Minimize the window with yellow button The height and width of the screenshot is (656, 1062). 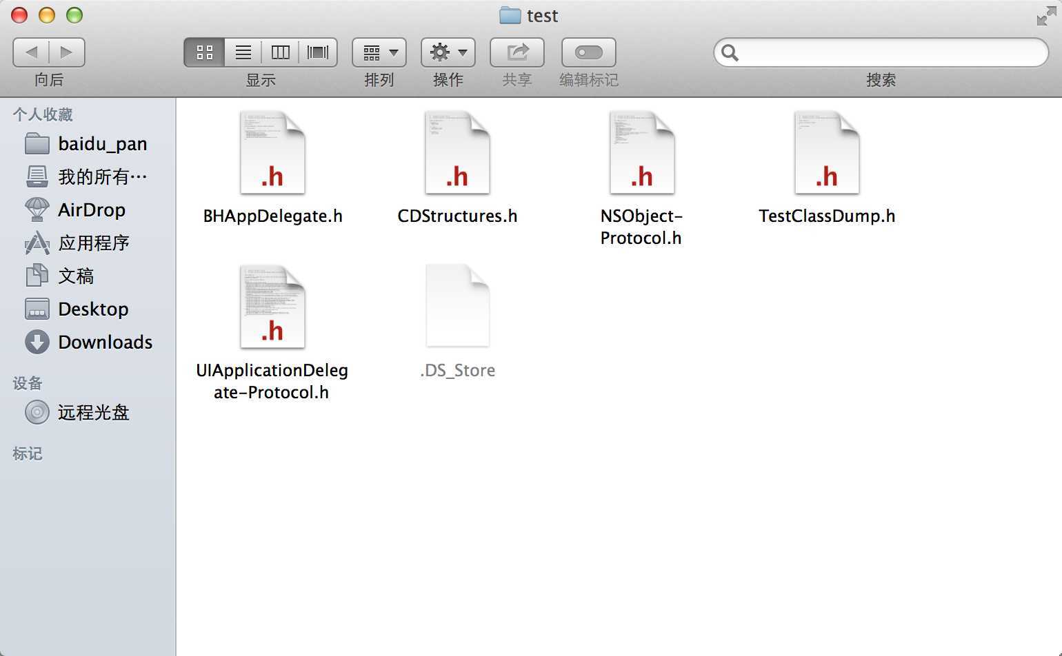pyautogui.click(x=47, y=15)
